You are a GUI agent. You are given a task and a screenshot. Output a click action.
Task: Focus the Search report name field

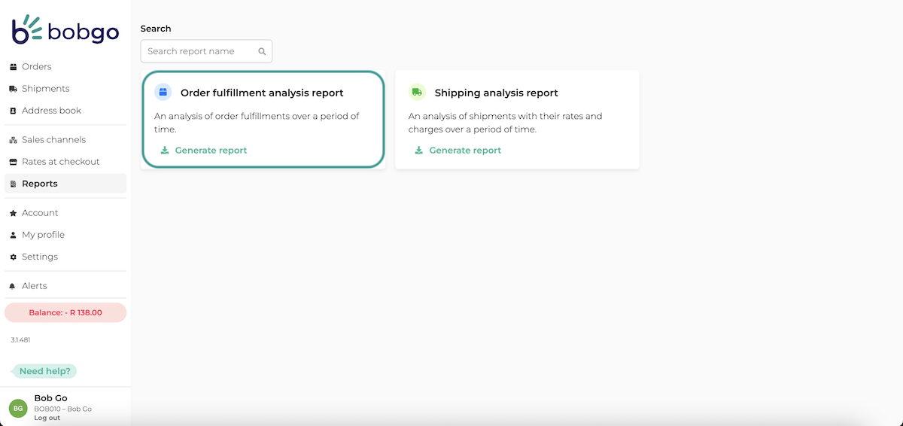click(206, 51)
